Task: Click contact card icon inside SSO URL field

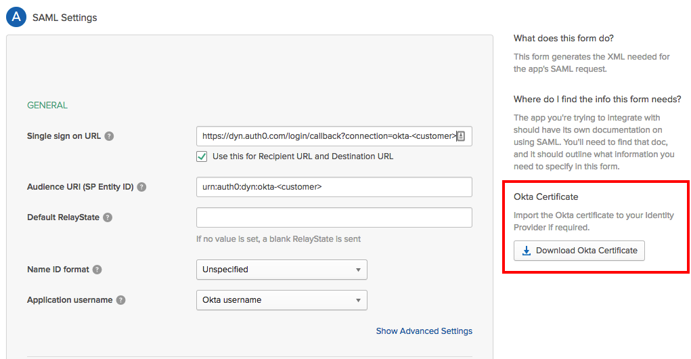Action: [461, 136]
